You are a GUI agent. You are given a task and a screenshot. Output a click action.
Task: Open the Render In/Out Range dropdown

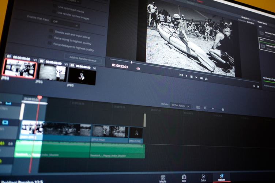tap(181, 106)
